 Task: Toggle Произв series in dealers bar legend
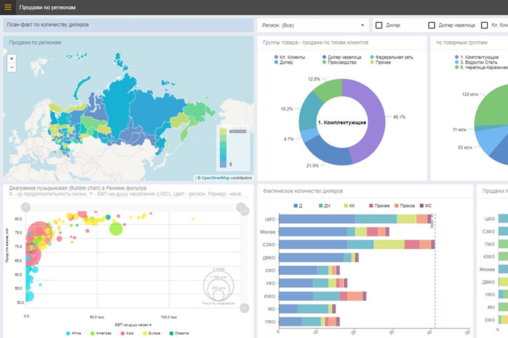click(x=404, y=205)
